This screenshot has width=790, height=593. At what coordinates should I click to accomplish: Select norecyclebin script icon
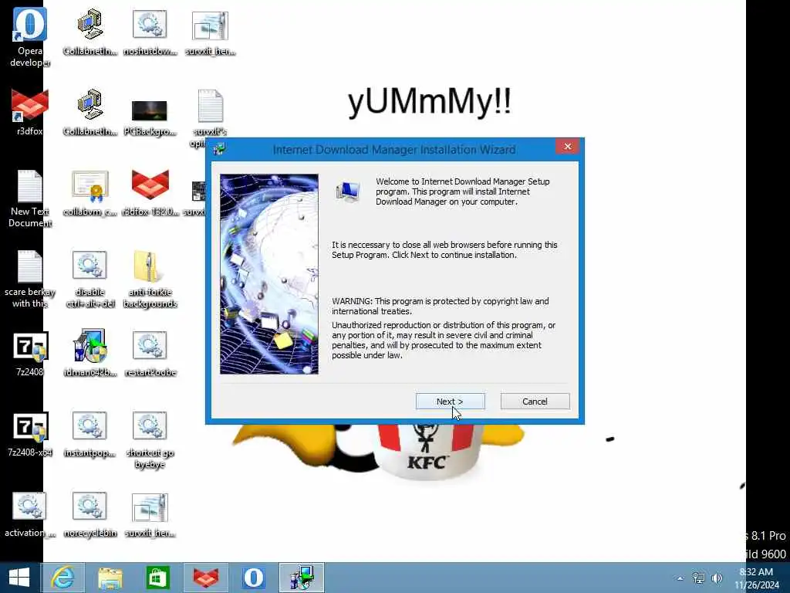coord(89,515)
